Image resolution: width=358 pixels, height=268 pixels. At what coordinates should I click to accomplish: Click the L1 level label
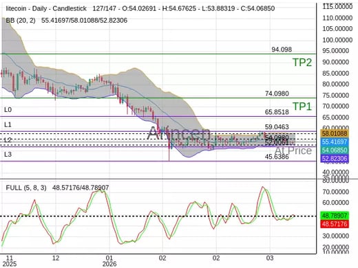(x=8, y=125)
